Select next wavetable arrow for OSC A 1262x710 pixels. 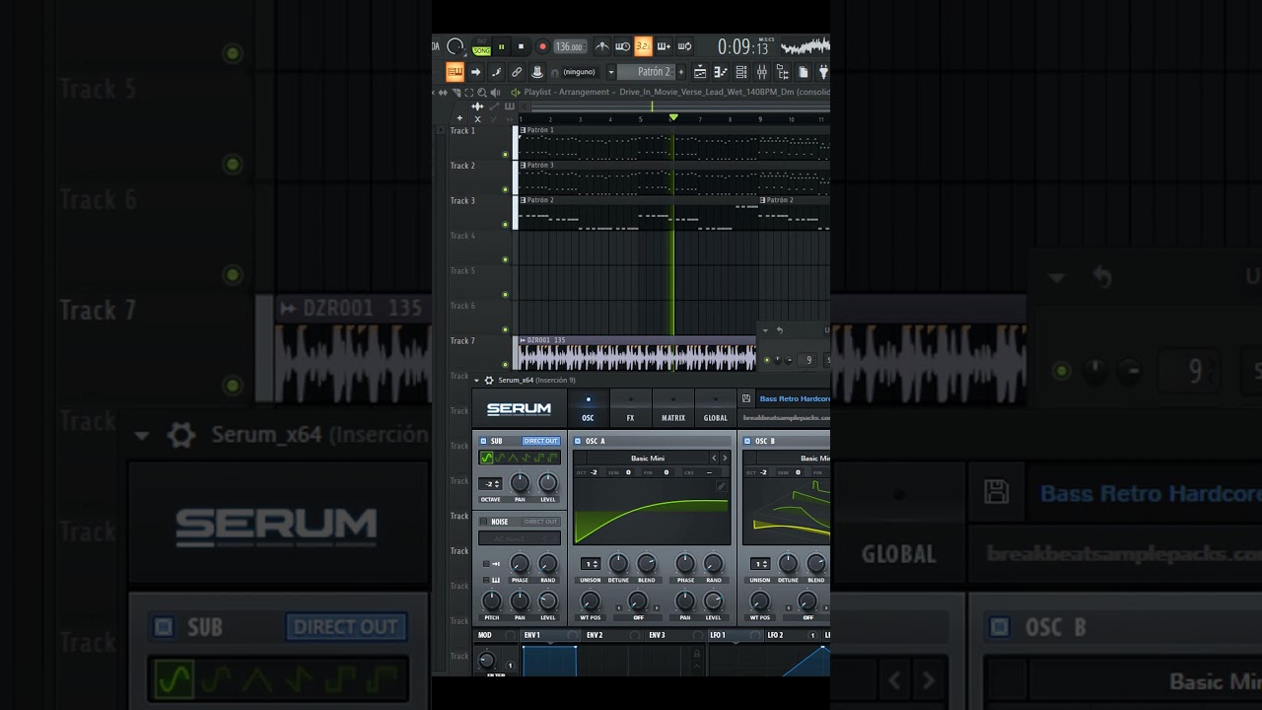pyautogui.click(x=725, y=458)
